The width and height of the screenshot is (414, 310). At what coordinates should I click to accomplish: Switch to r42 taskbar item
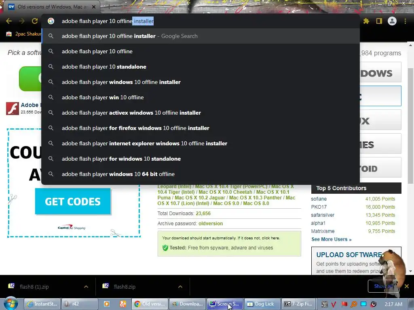click(x=80, y=304)
